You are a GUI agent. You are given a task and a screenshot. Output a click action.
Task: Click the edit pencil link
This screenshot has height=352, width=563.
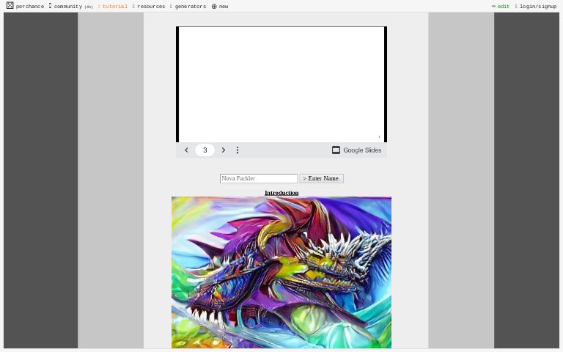501,7
